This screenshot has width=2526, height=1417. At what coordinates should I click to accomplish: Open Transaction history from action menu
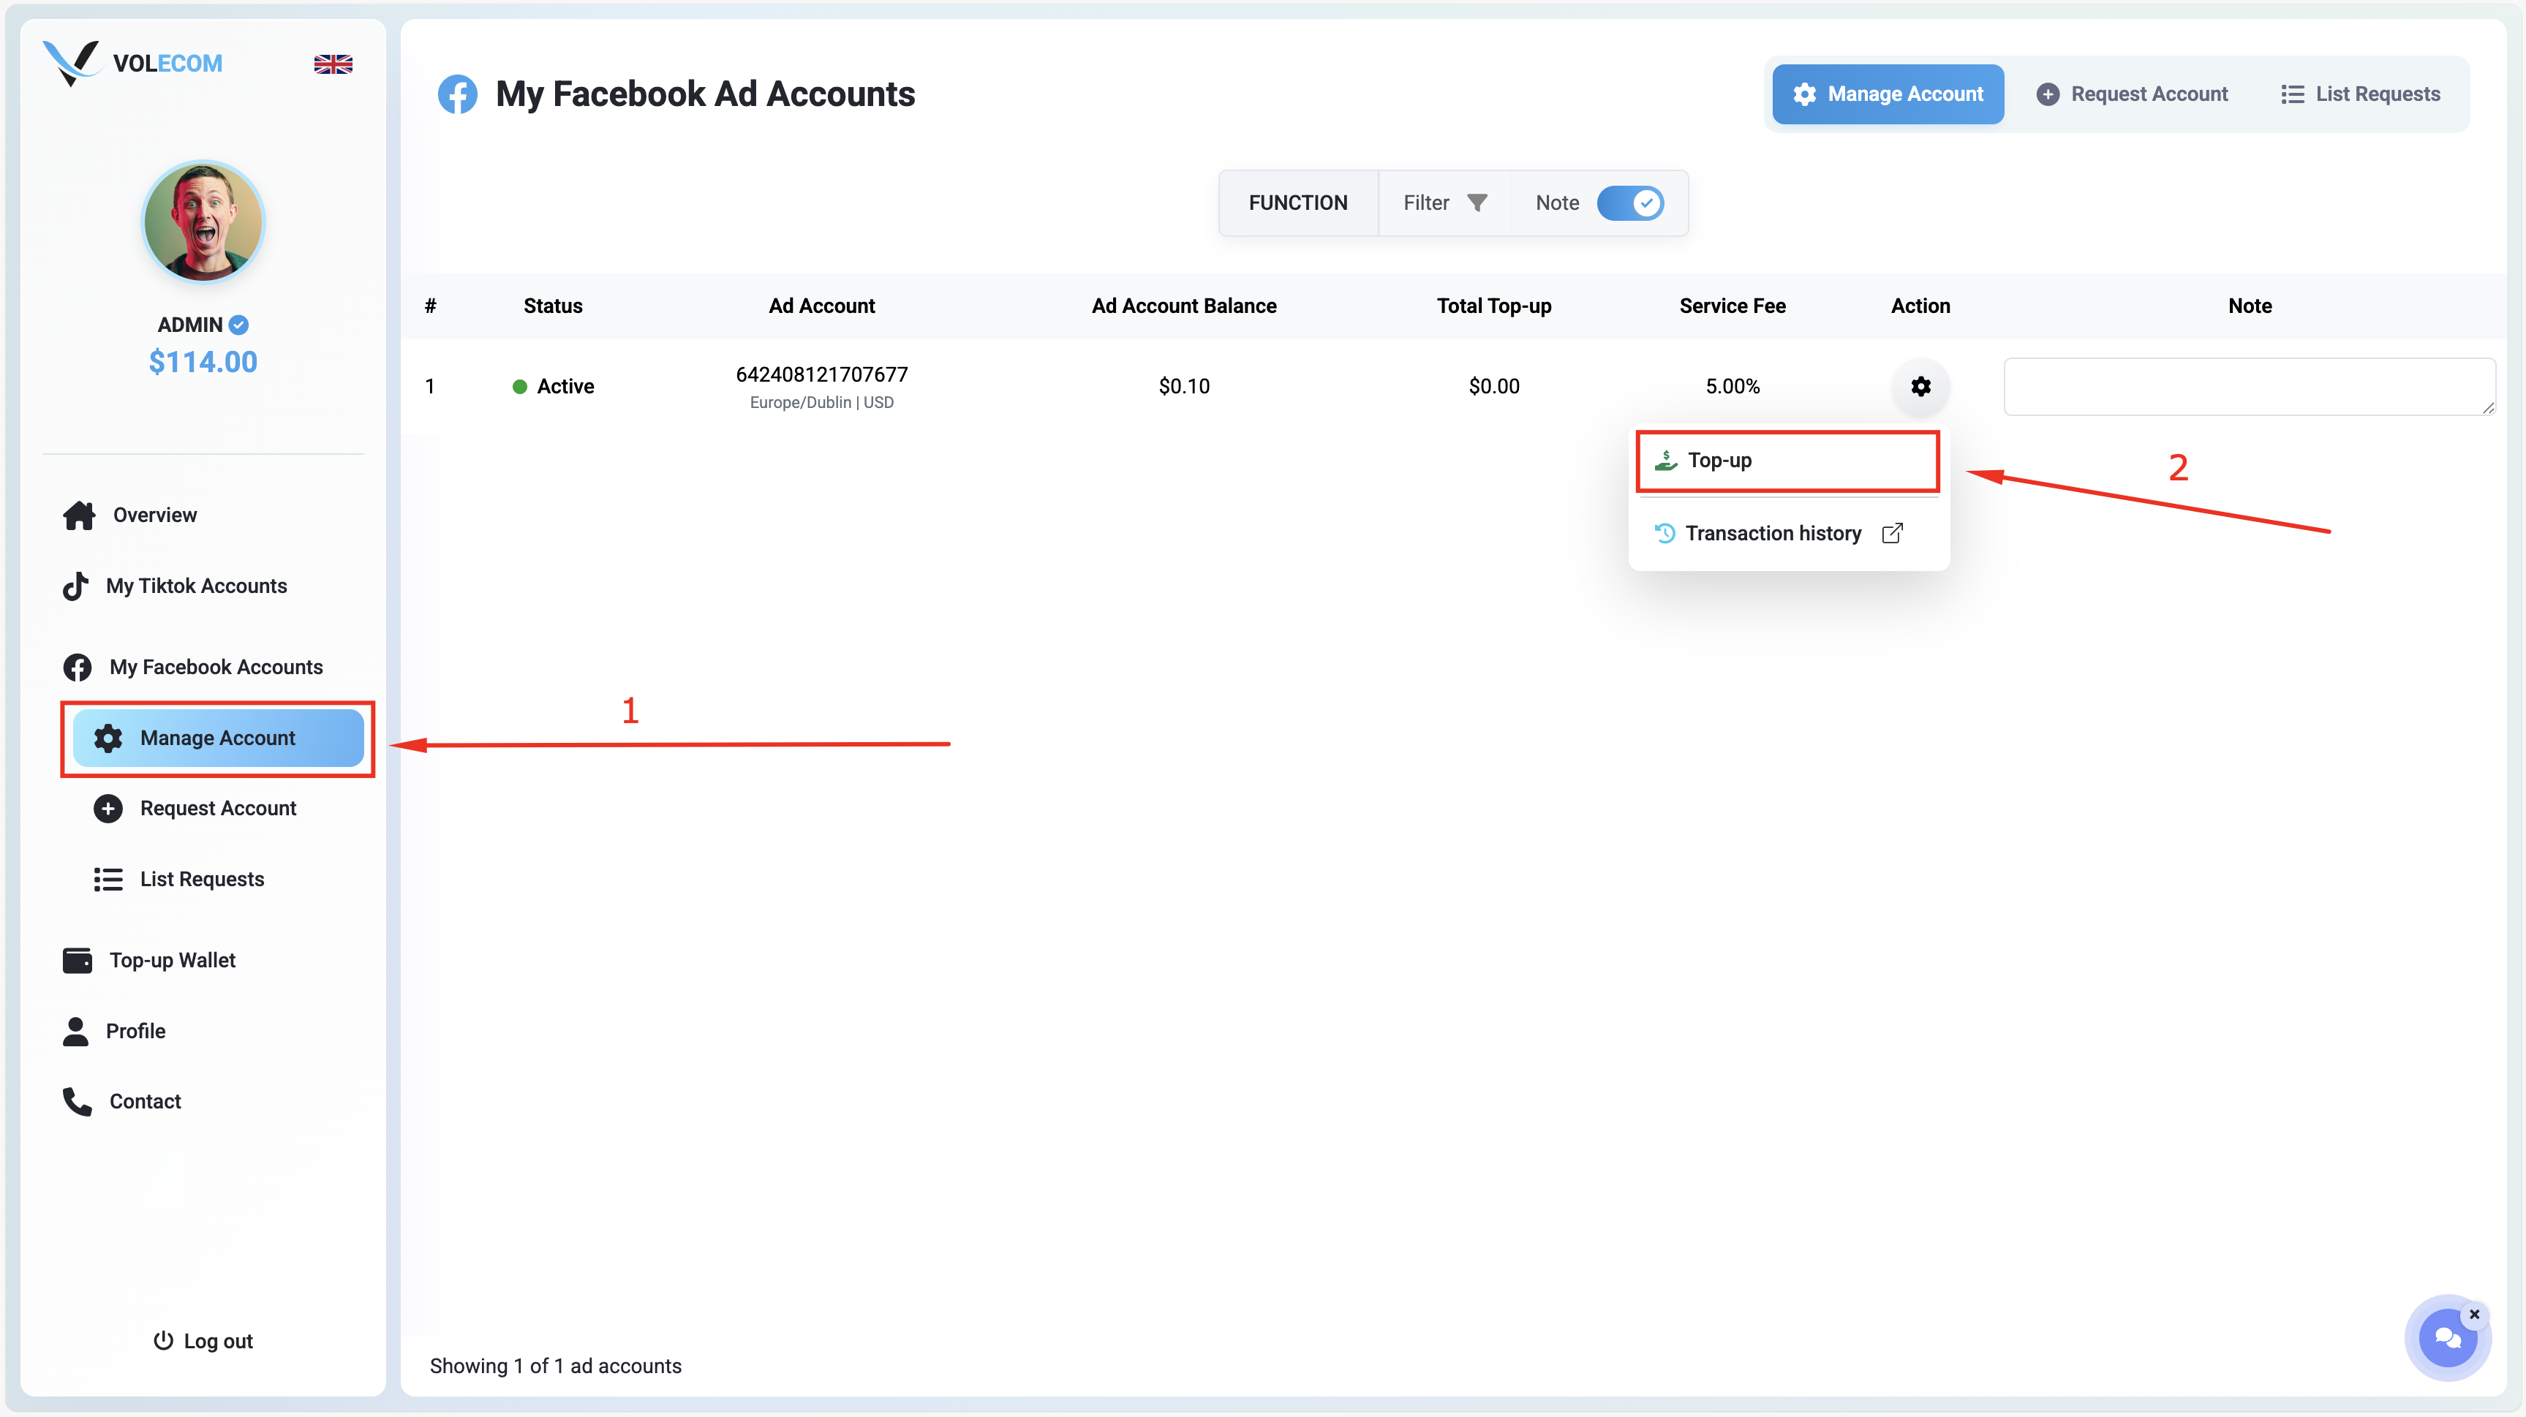point(1779,534)
